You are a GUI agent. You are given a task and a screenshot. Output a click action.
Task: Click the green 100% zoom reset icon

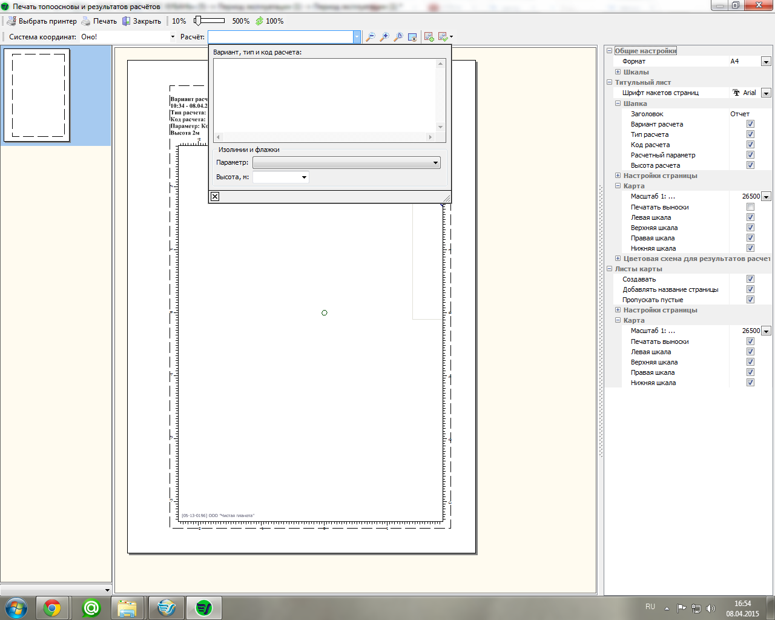260,21
